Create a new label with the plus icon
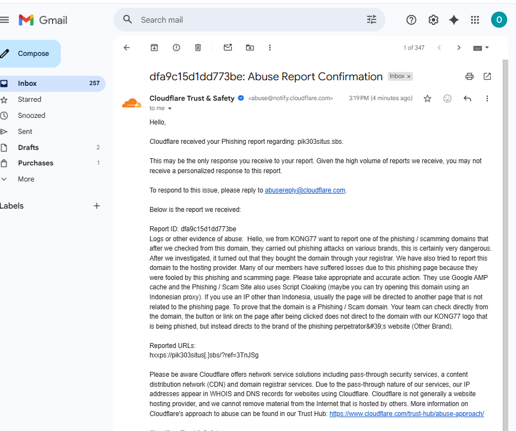 (x=96, y=206)
